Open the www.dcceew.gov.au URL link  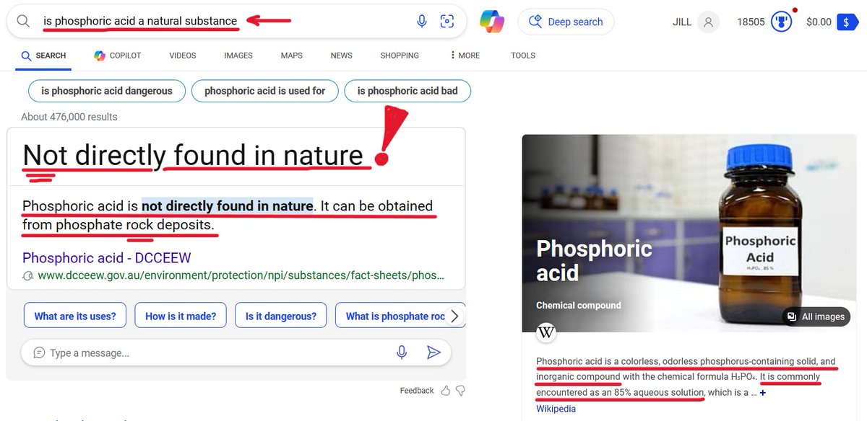(x=241, y=275)
